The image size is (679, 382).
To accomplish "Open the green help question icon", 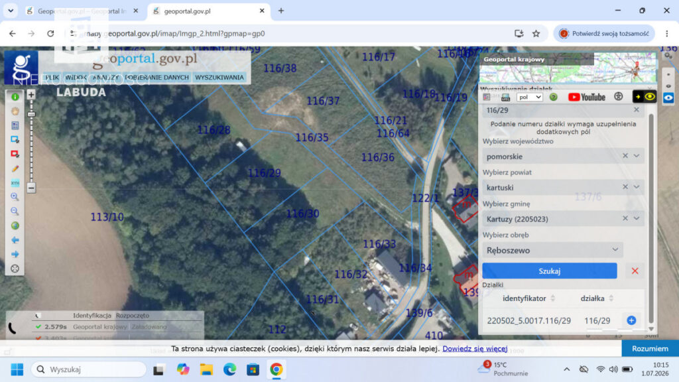I will tap(554, 97).
